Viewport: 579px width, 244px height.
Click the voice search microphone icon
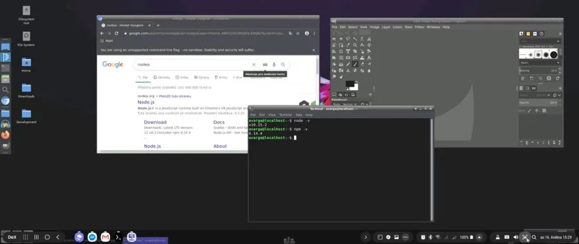point(274,64)
